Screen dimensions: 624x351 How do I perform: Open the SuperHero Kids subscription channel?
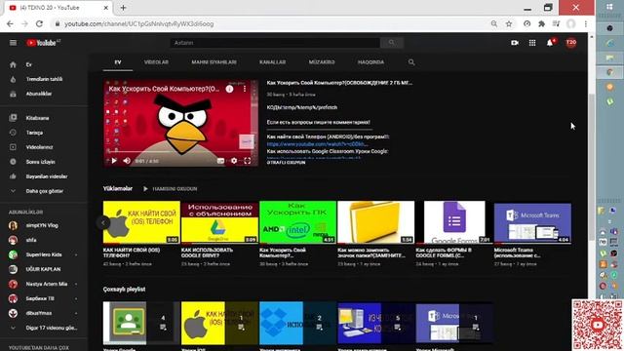[44, 254]
